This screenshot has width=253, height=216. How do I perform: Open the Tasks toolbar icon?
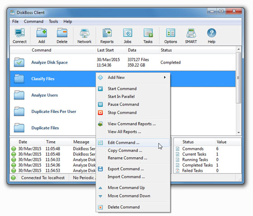click(148, 36)
